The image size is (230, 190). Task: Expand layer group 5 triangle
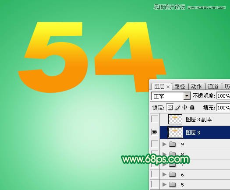coord(164,184)
